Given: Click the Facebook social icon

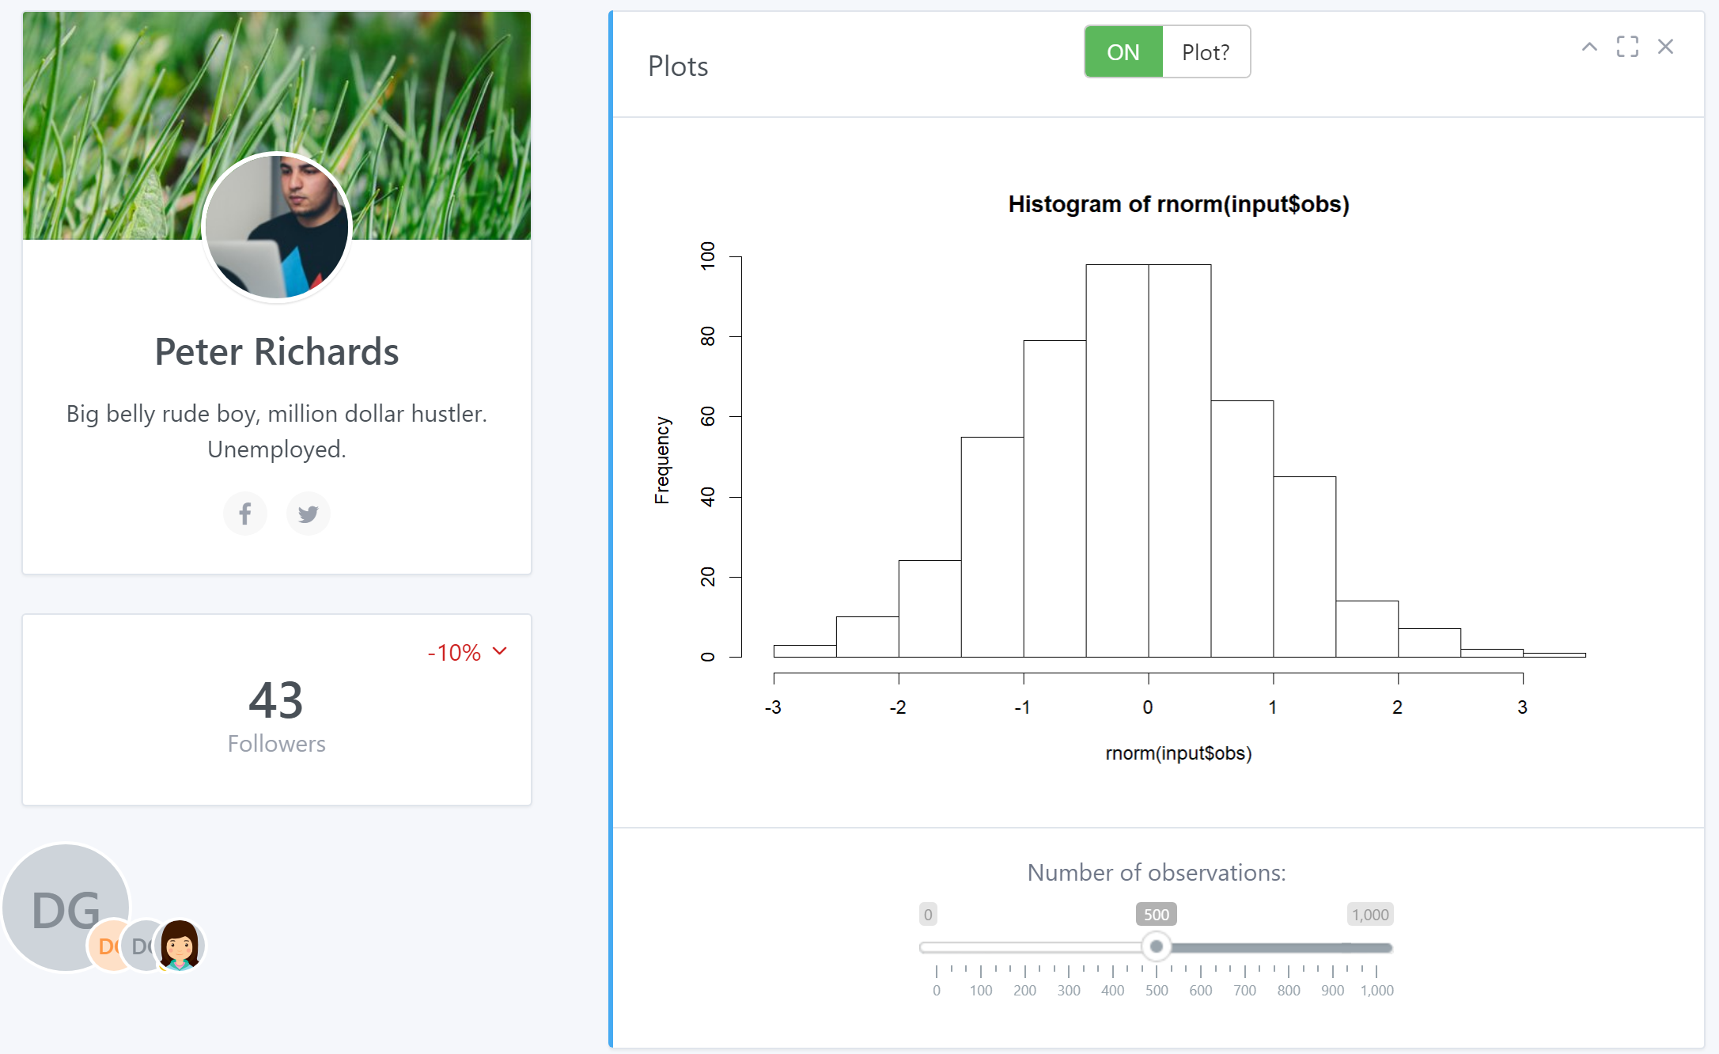Looking at the screenshot, I should pos(245,514).
